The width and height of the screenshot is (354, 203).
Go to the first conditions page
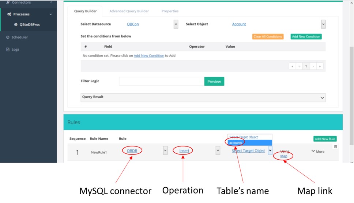293,66
